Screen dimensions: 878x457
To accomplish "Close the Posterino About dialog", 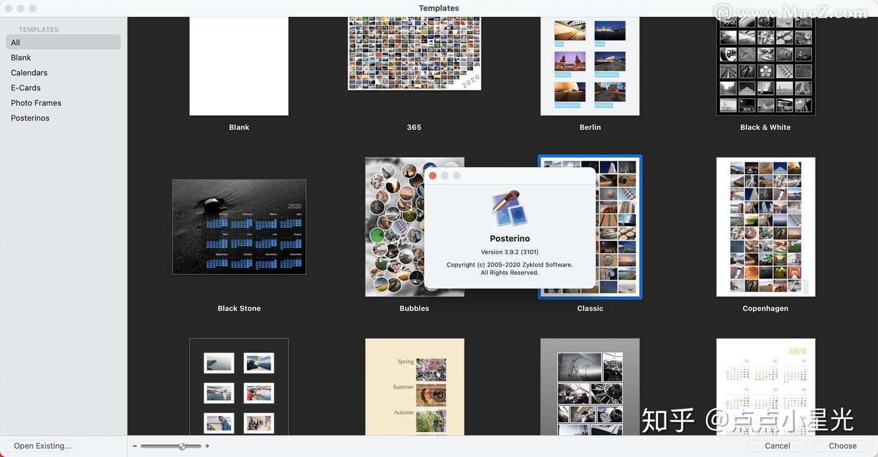I will [433, 175].
